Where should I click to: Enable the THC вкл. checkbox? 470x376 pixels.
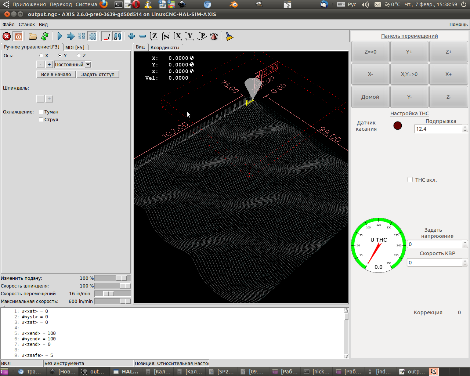point(410,180)
